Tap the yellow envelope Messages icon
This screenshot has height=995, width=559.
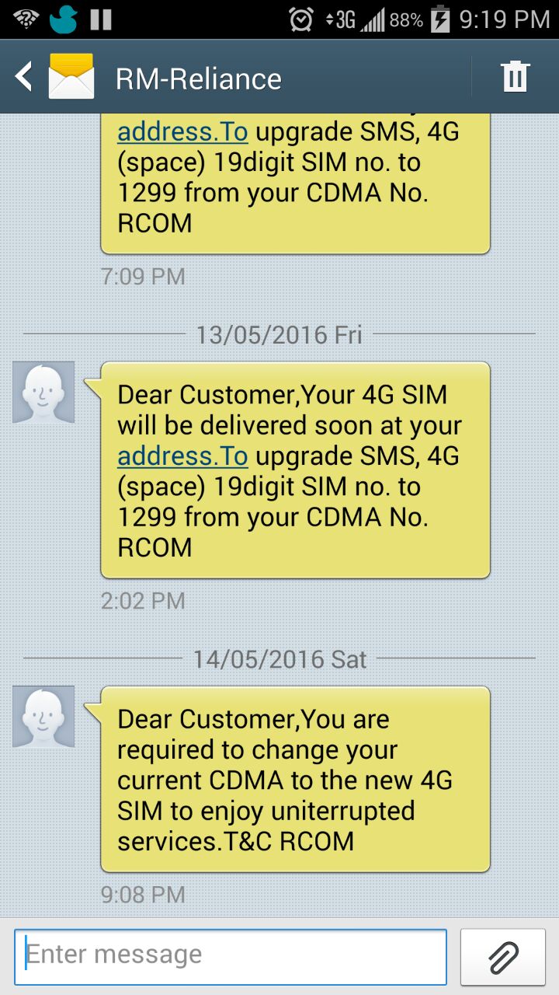point(71,76)
